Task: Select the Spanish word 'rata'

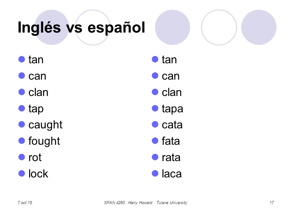Action: 171,157
